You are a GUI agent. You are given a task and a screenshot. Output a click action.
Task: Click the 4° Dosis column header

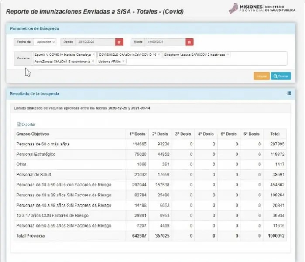(x=206, y=134)
